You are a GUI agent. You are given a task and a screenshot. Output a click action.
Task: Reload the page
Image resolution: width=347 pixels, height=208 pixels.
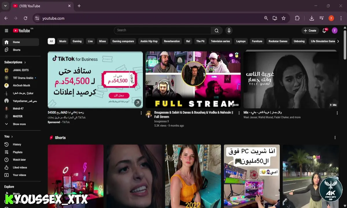25,18
